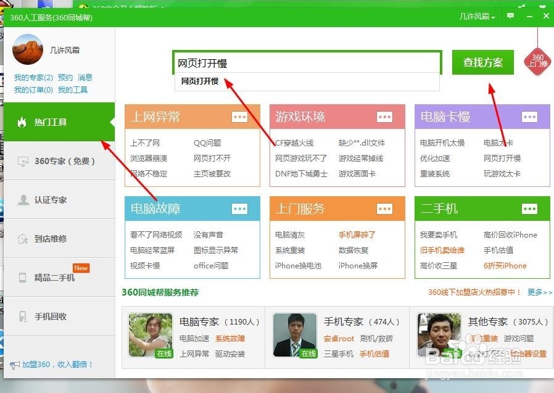Switch to 到店维修 tab
The image size is (554, 393).
[59, 239]
